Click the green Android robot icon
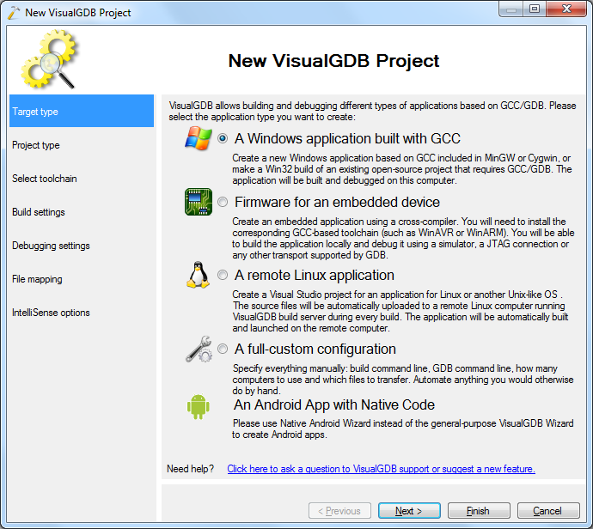 pyautogui.click(x=199, y=406)
